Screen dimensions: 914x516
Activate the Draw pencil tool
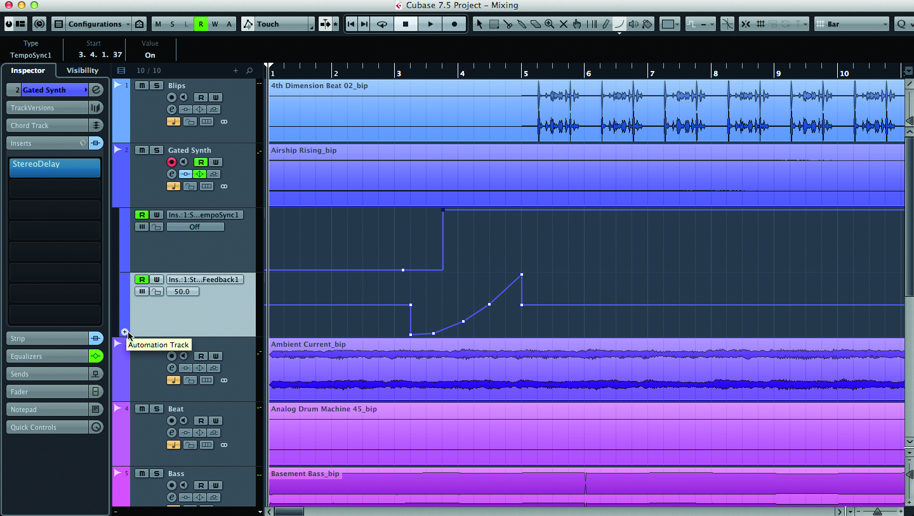click(x=606, y=24)
